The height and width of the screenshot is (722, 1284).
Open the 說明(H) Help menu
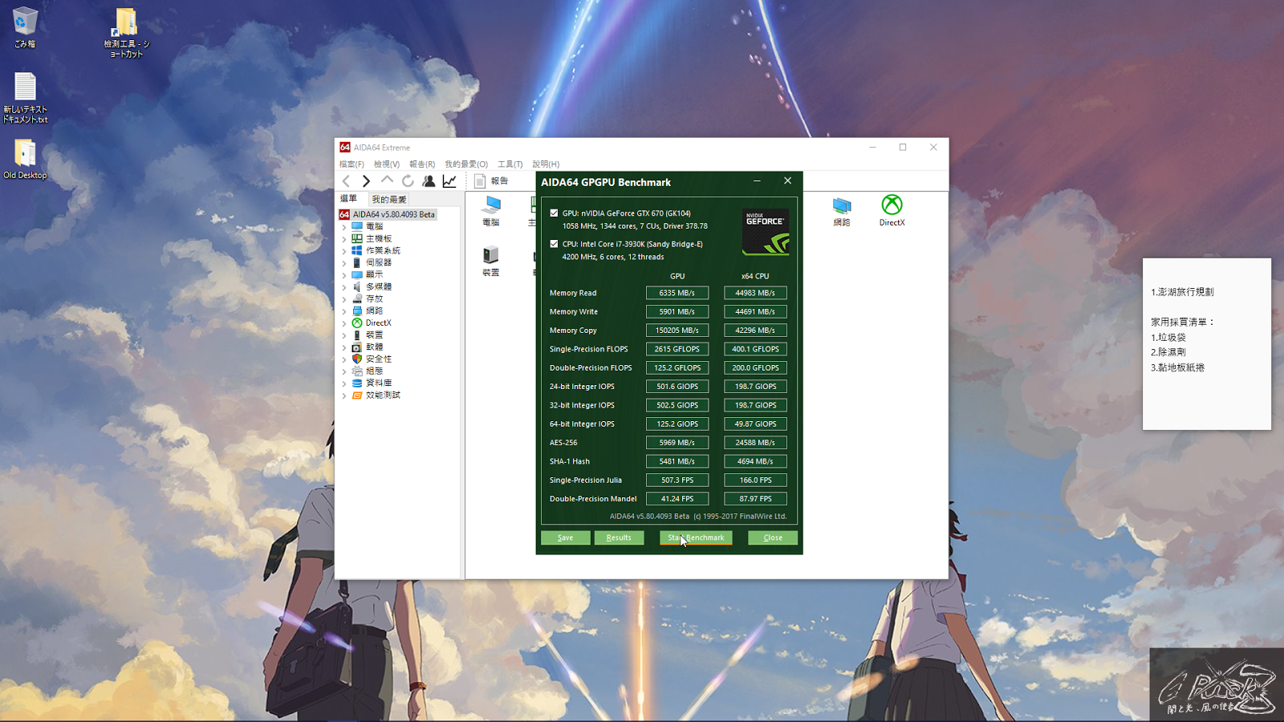pos(546,164)
